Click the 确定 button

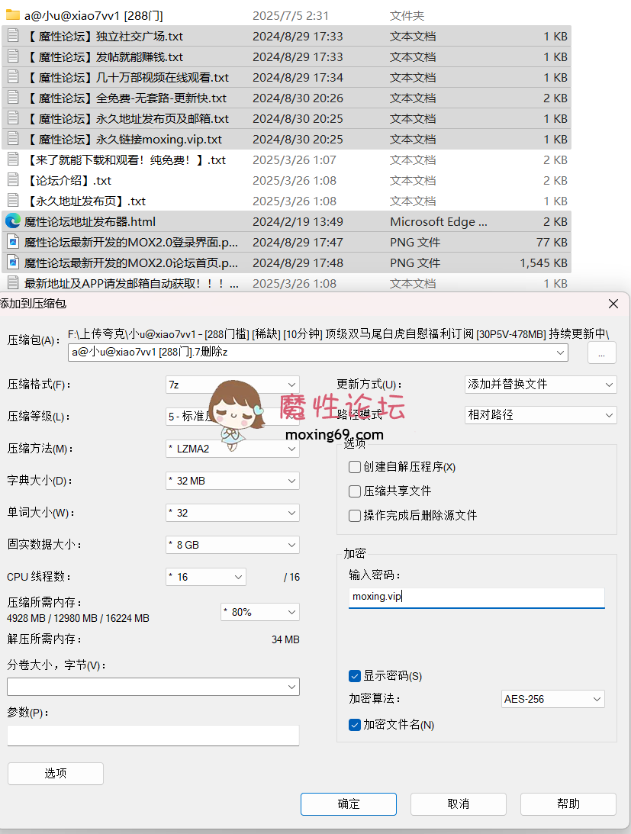pos(349,803)
